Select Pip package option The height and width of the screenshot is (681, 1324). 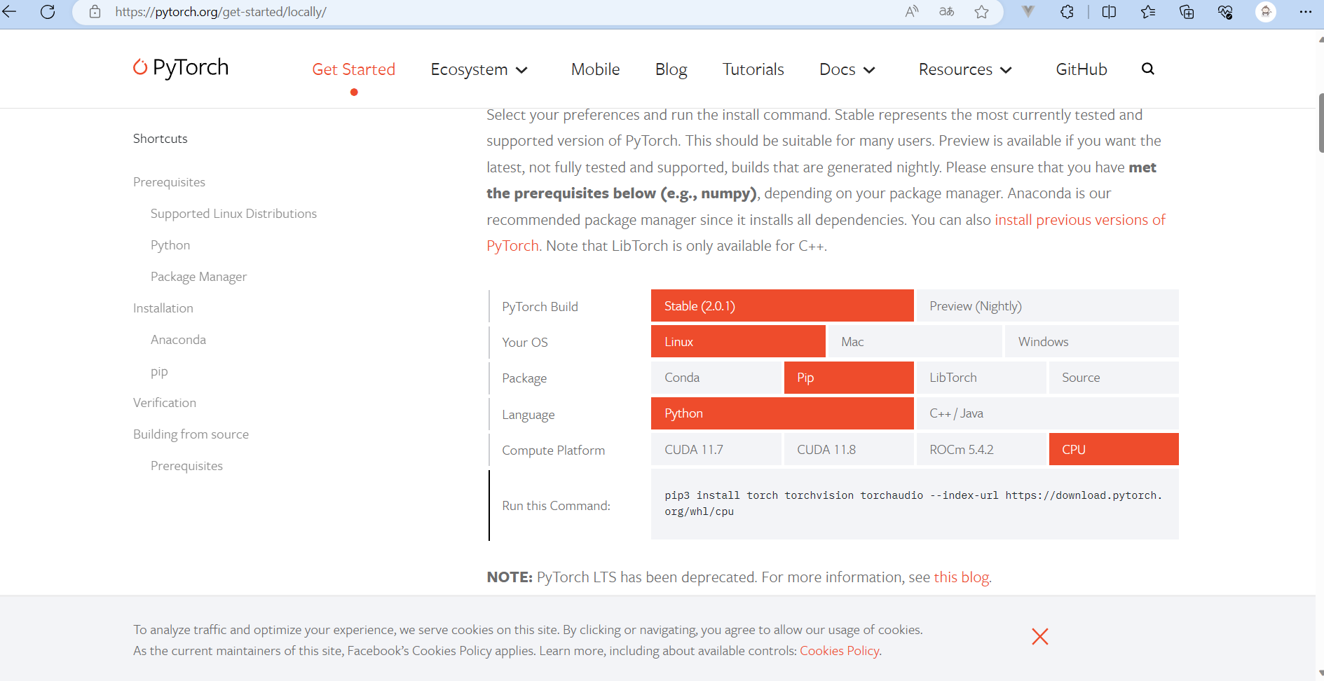[849, 377]
